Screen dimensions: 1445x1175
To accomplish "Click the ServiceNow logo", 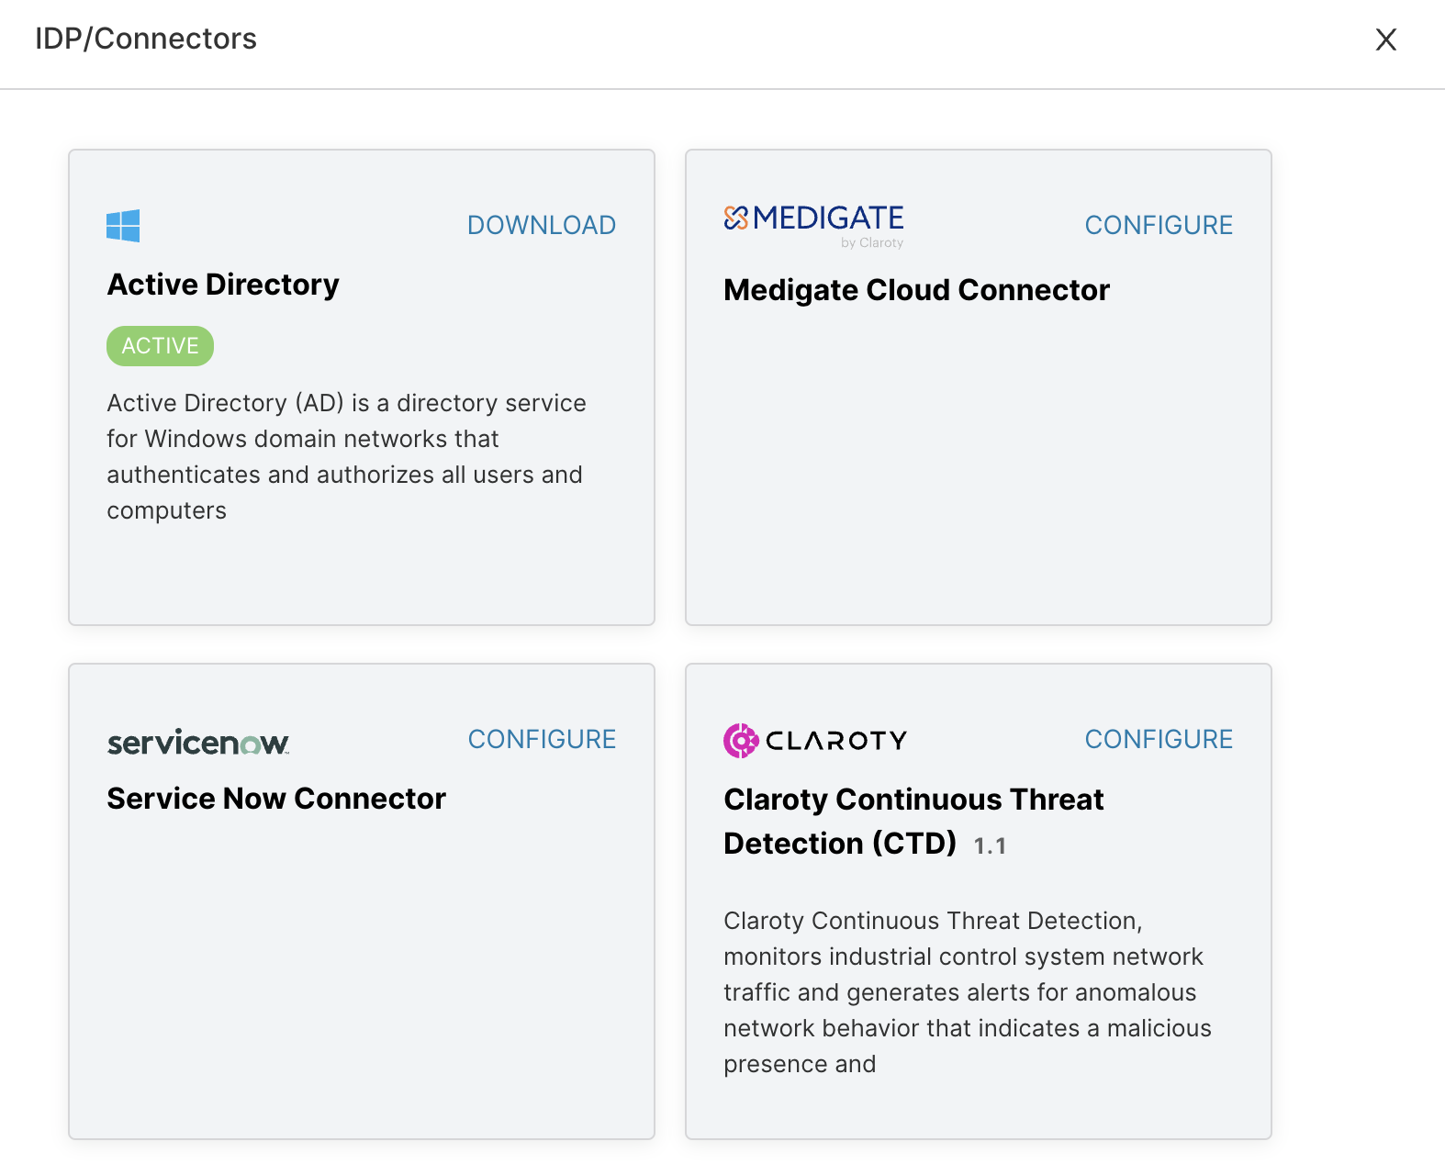I will pos(198,742).
